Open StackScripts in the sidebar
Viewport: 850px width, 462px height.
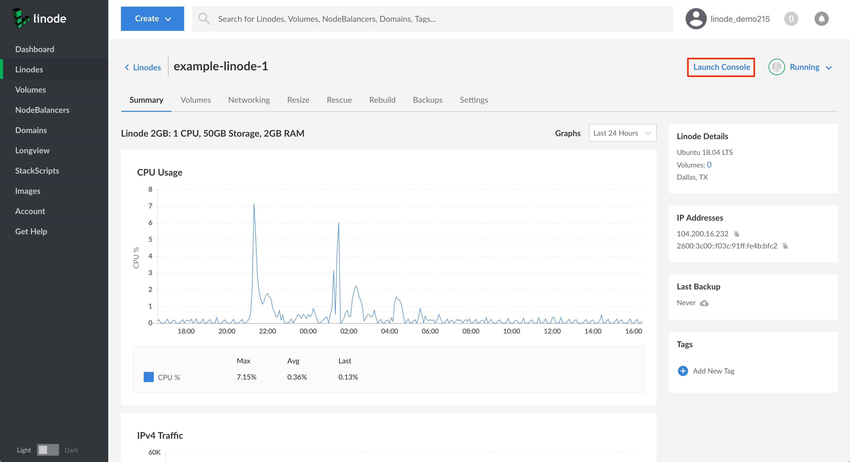37,171
